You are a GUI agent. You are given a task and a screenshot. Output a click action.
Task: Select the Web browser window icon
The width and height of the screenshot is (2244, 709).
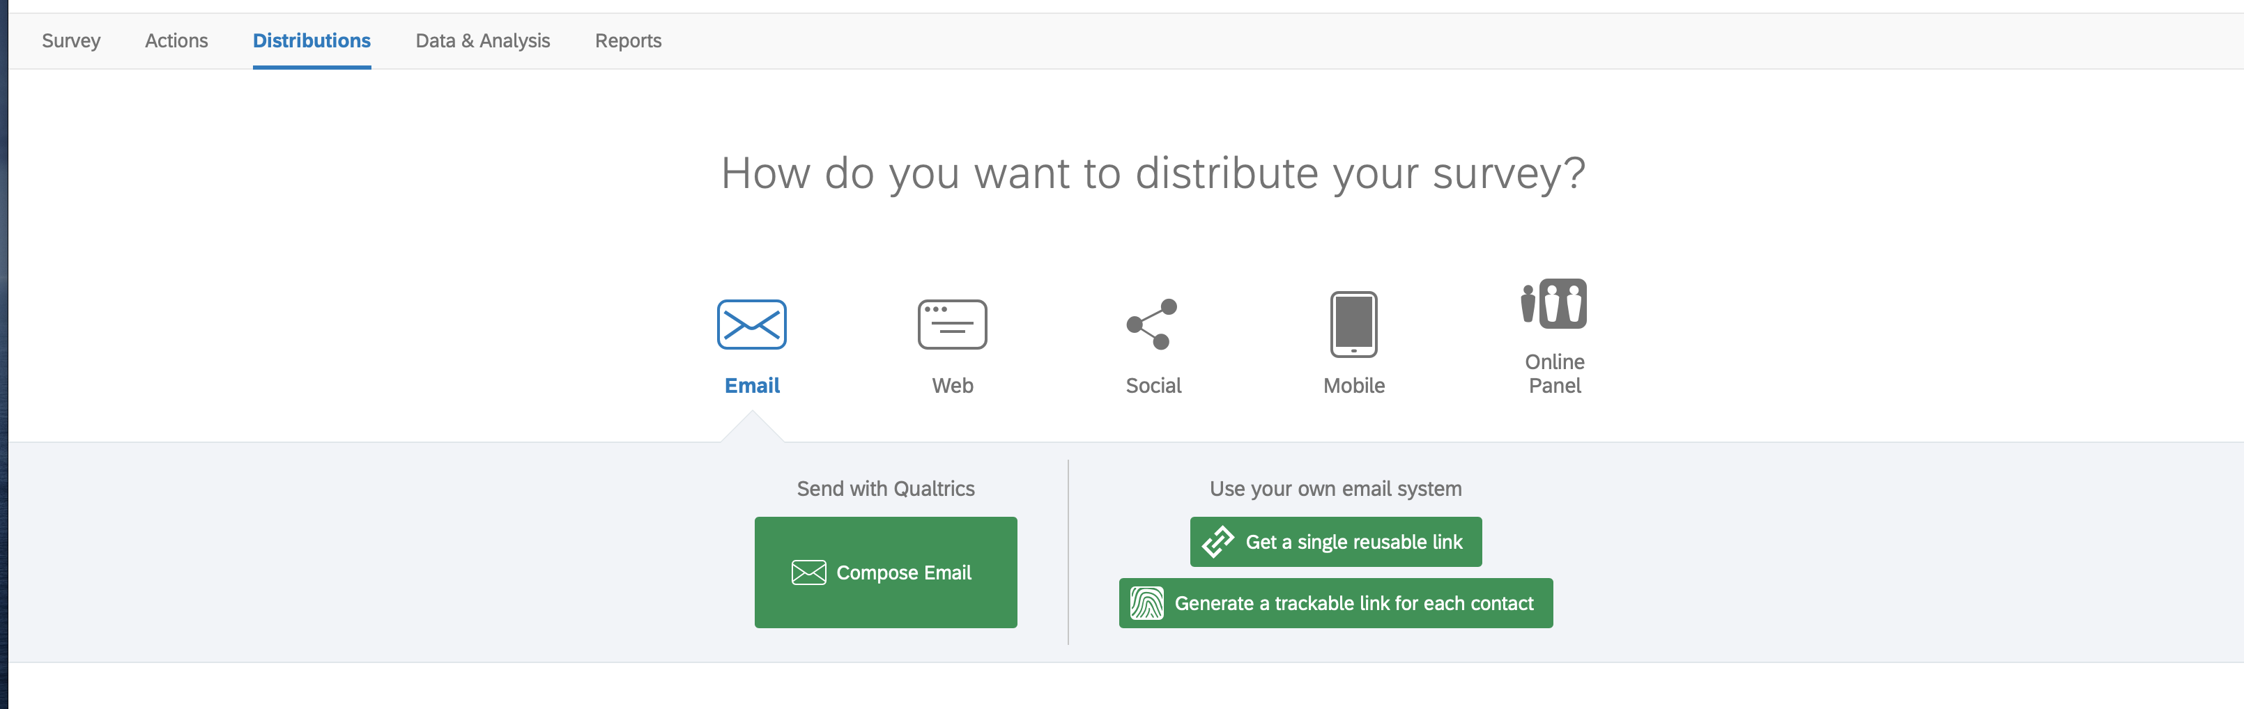coord(951,324)
